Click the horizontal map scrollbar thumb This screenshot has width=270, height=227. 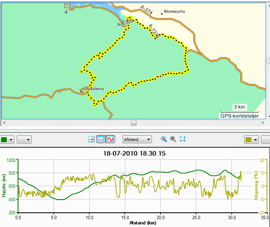coord(133,123)
